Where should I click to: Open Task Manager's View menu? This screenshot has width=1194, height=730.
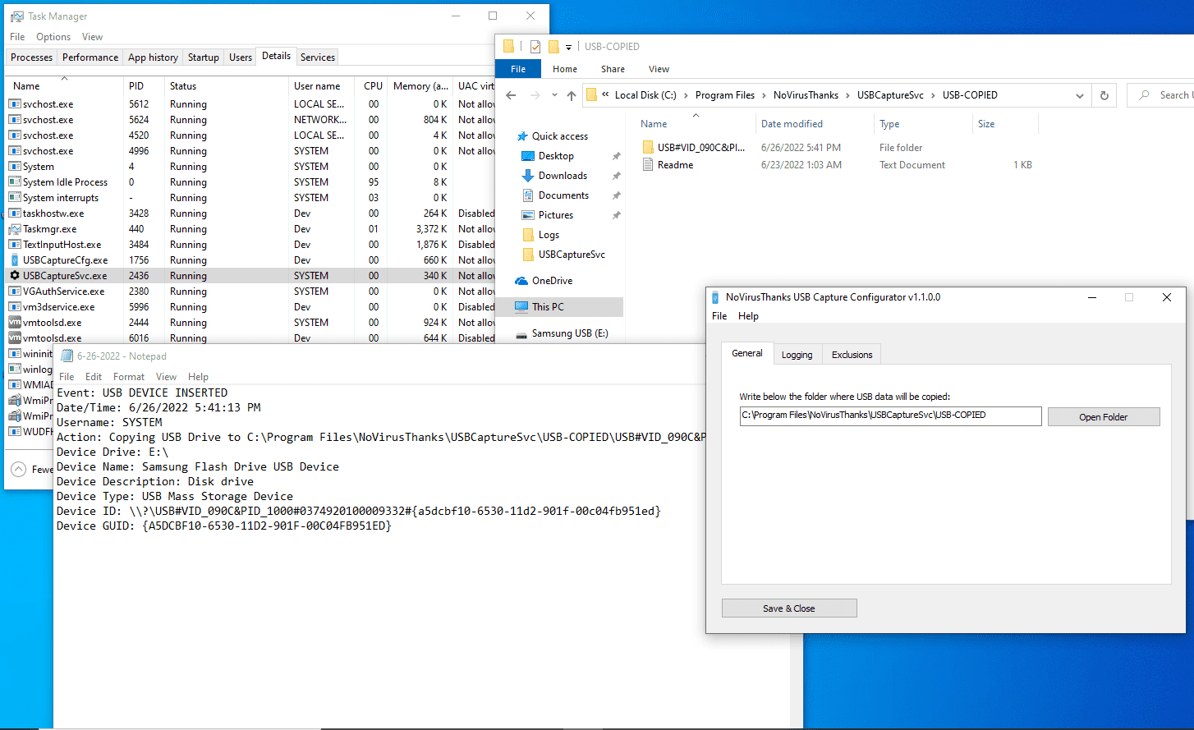coord(92,37)
